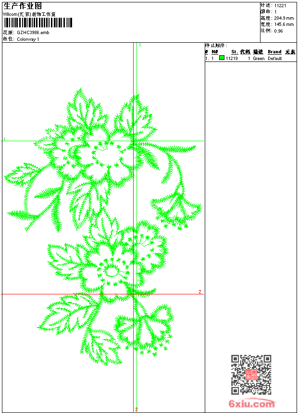Click the red marker 2 at the right edge
The height and width of the screenshot is (413, 298).
[x=200, y=292]
